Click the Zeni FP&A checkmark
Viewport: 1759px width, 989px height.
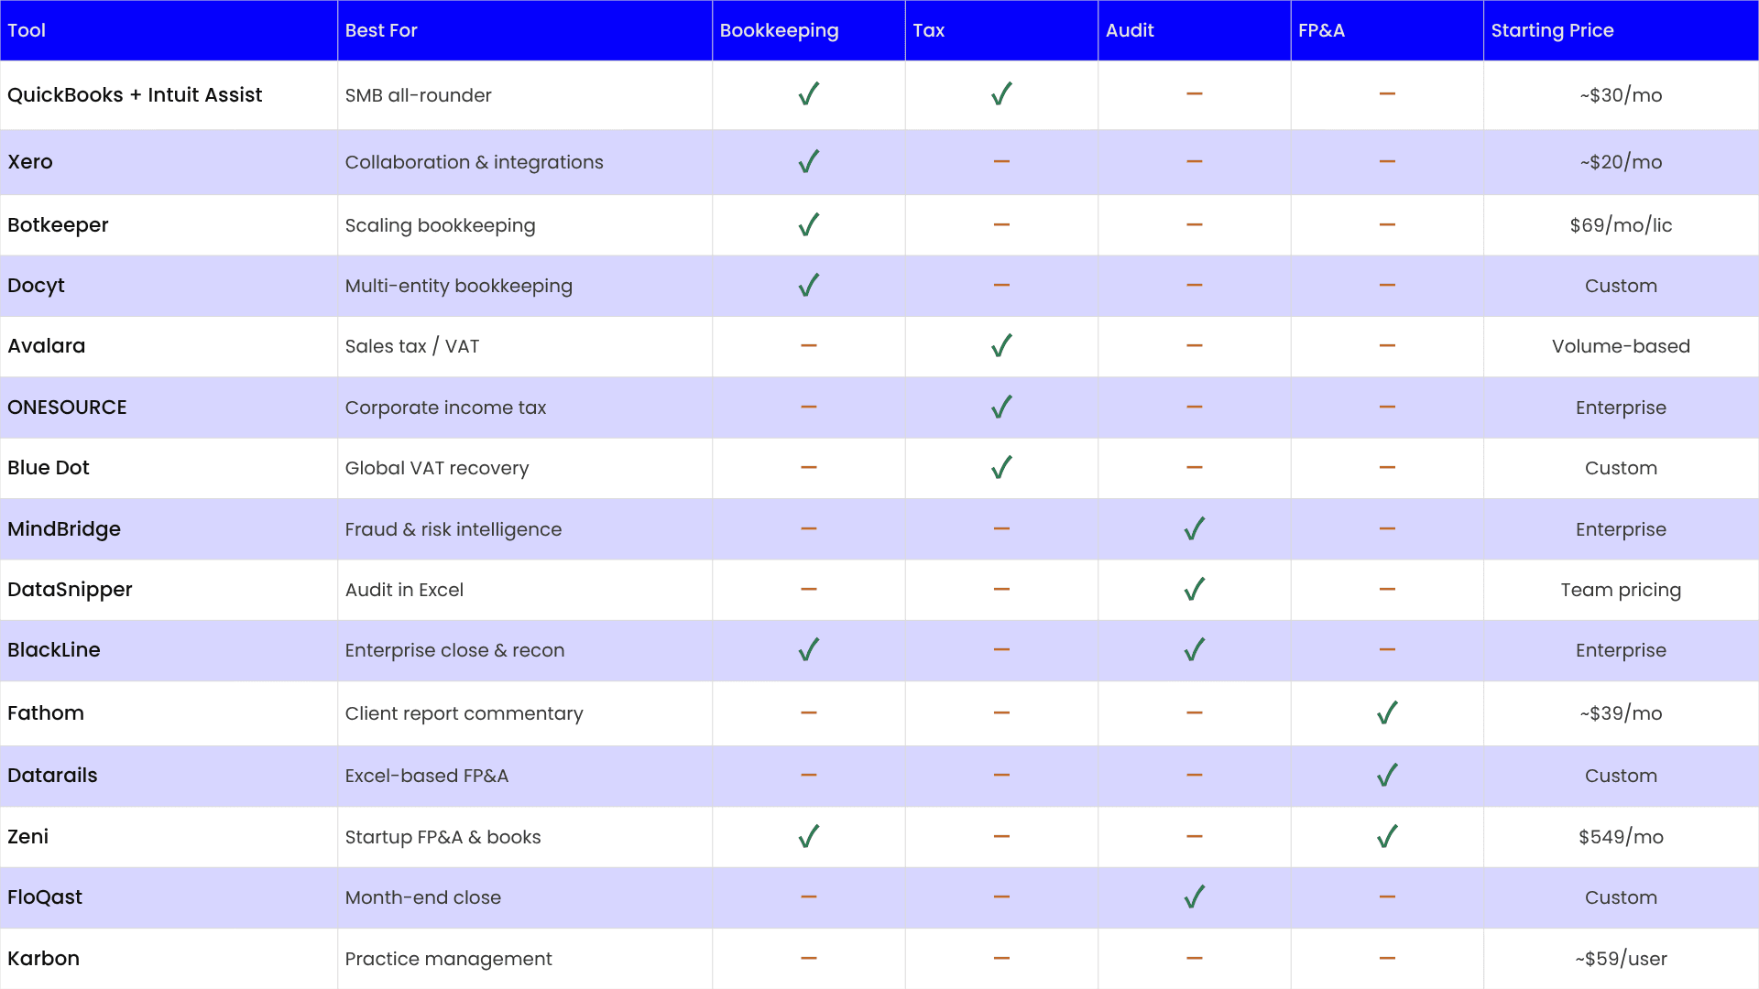(x=1387, y=836)
